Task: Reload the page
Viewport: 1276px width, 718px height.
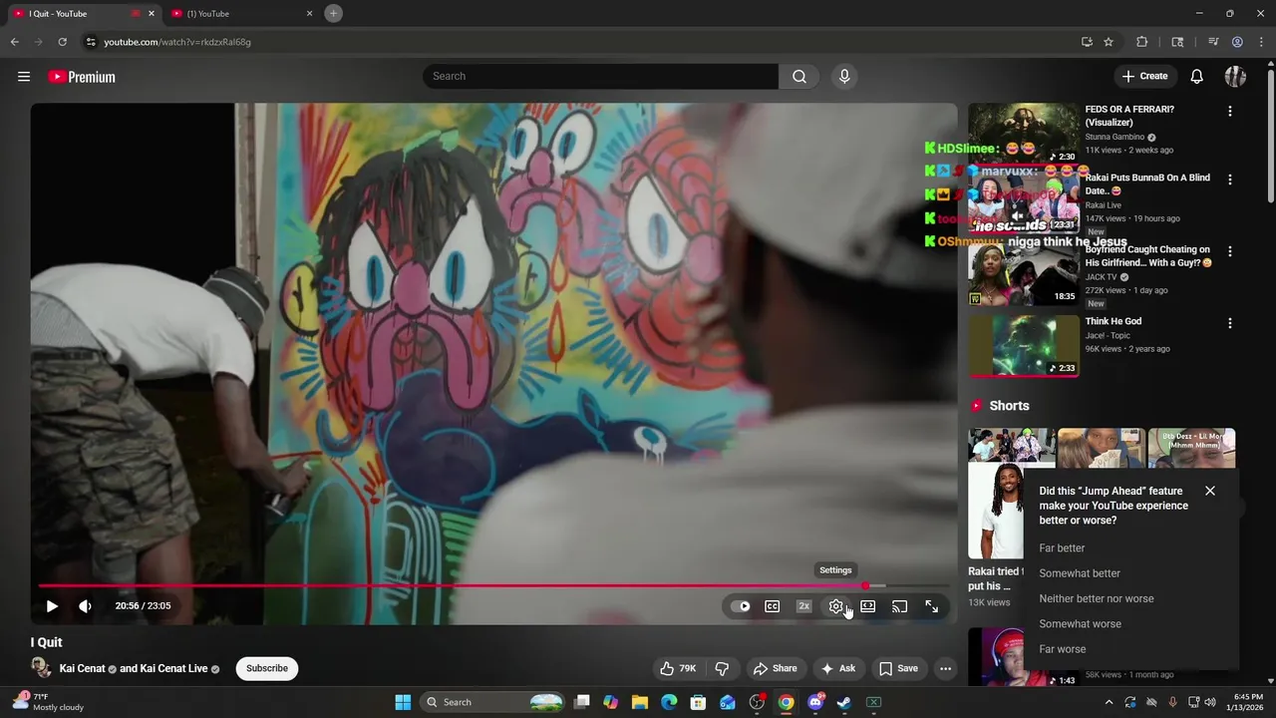Action: click(62, 42)
